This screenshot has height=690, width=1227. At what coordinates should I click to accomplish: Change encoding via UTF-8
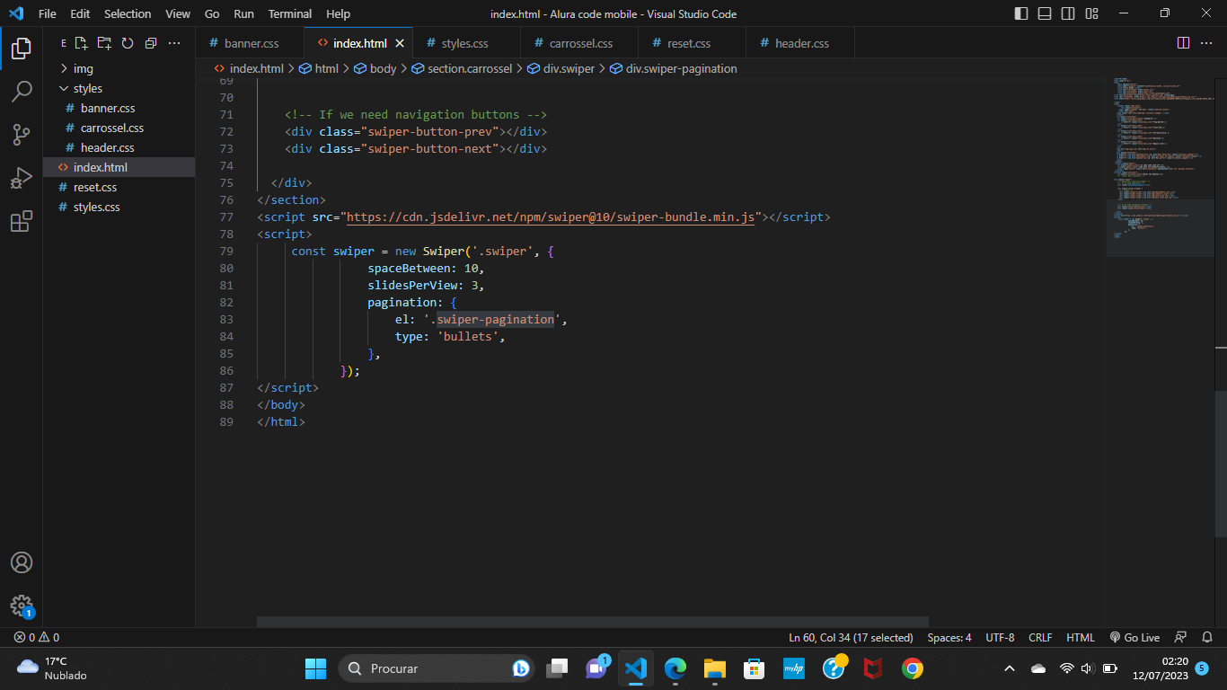click(x=1000, y=637)
